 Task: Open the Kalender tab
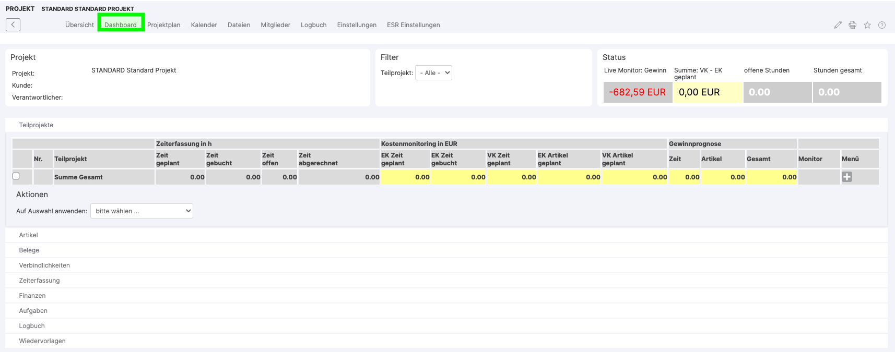[x=204, y=25]
